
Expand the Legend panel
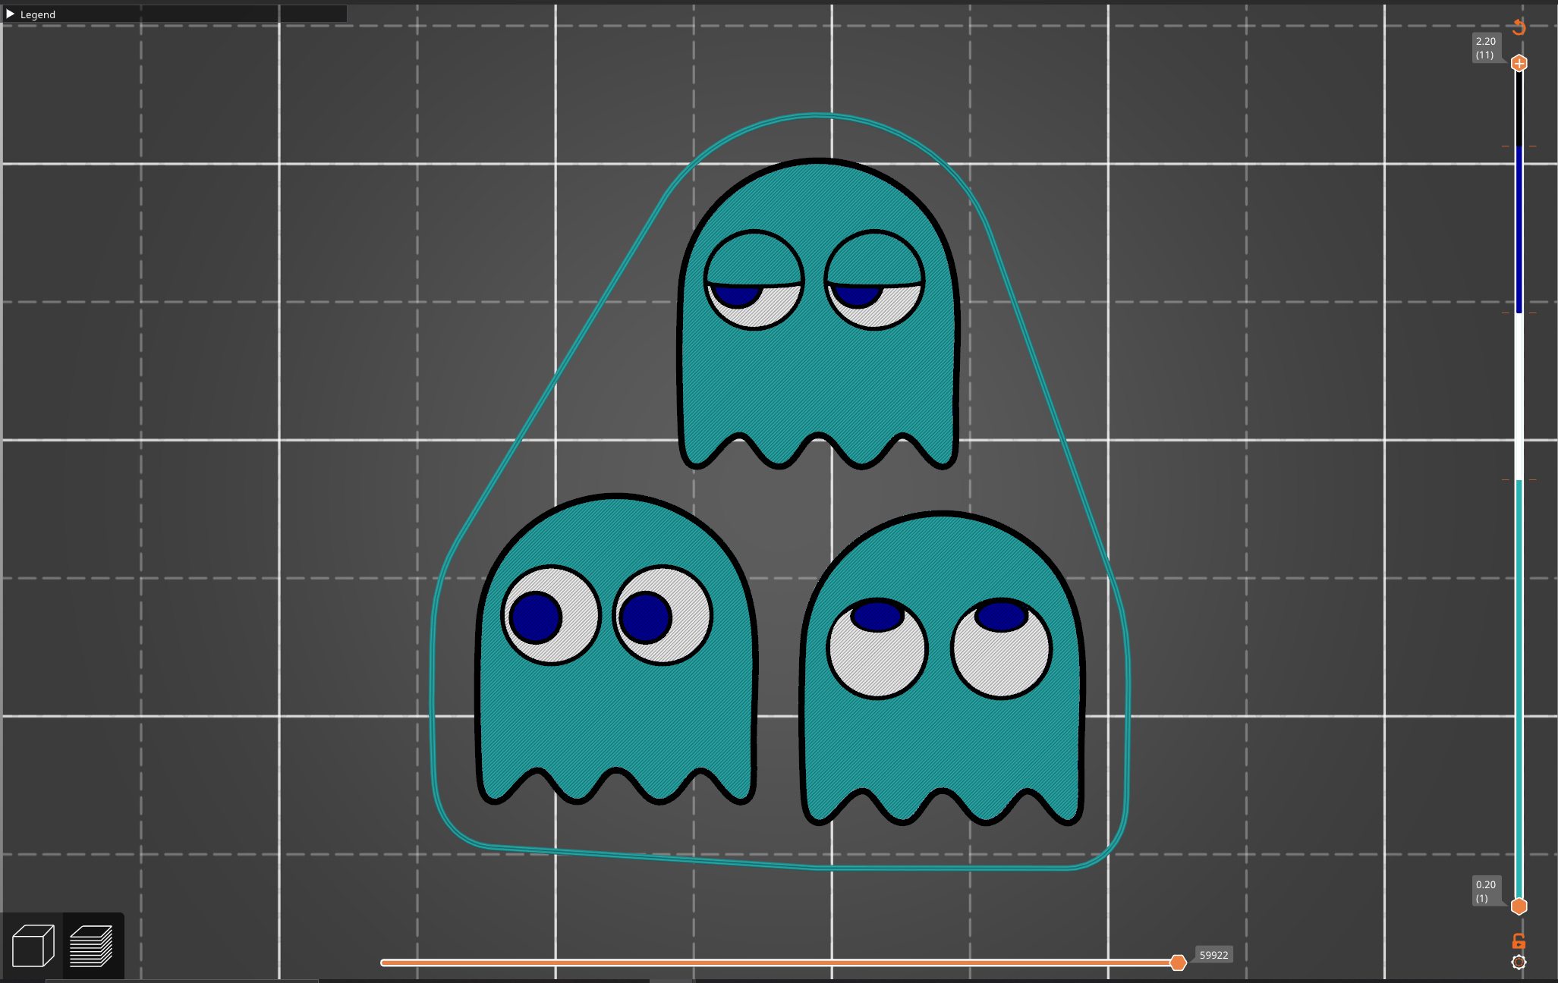[x=11, y=14]
